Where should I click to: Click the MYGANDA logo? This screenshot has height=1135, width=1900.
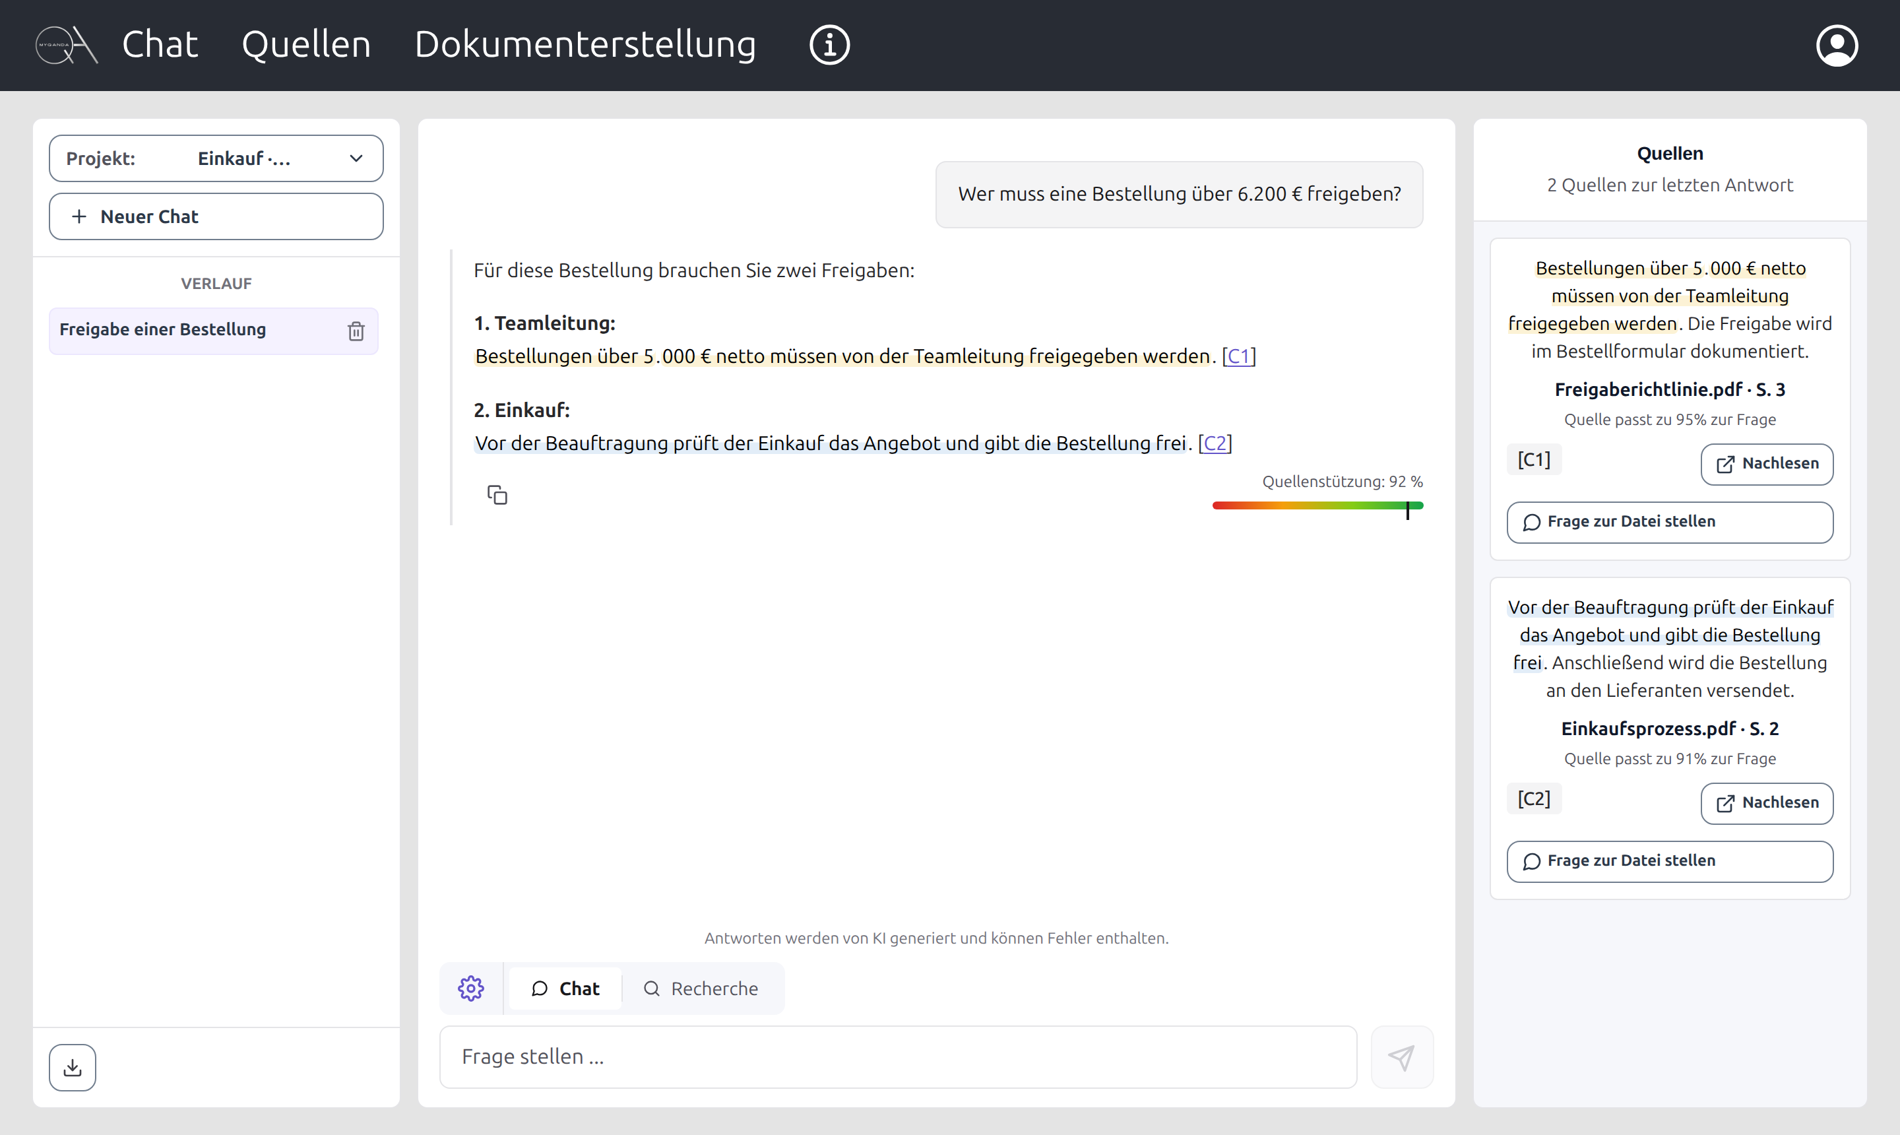coord(67,45)
